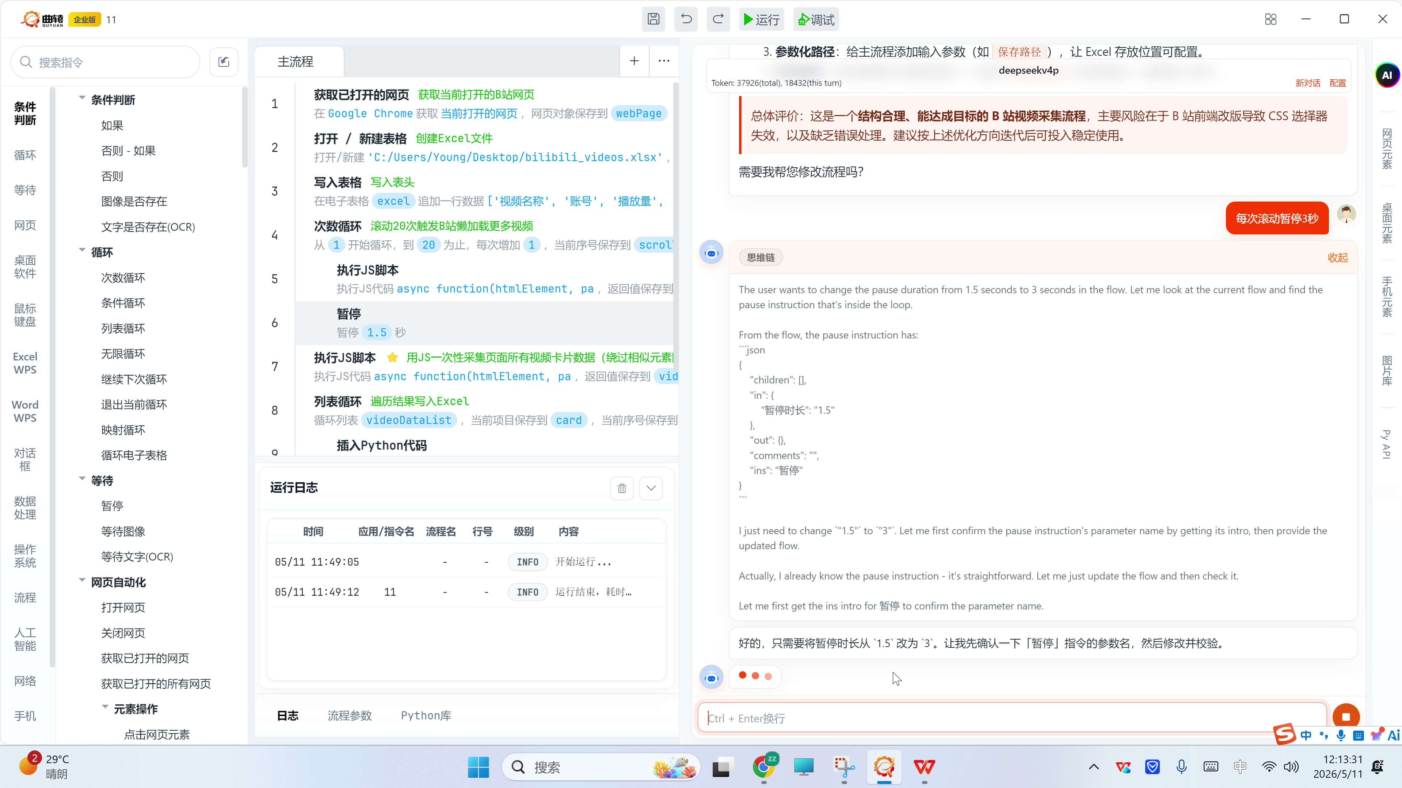Start debugging with 调试 button
The height and width of the screenshot is (788, 1402).
point(816,20)
